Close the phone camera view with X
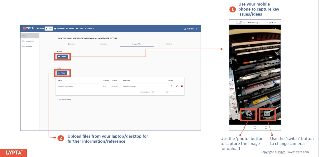The width and height of the screenshot is (319, 157). coord(274,30)
